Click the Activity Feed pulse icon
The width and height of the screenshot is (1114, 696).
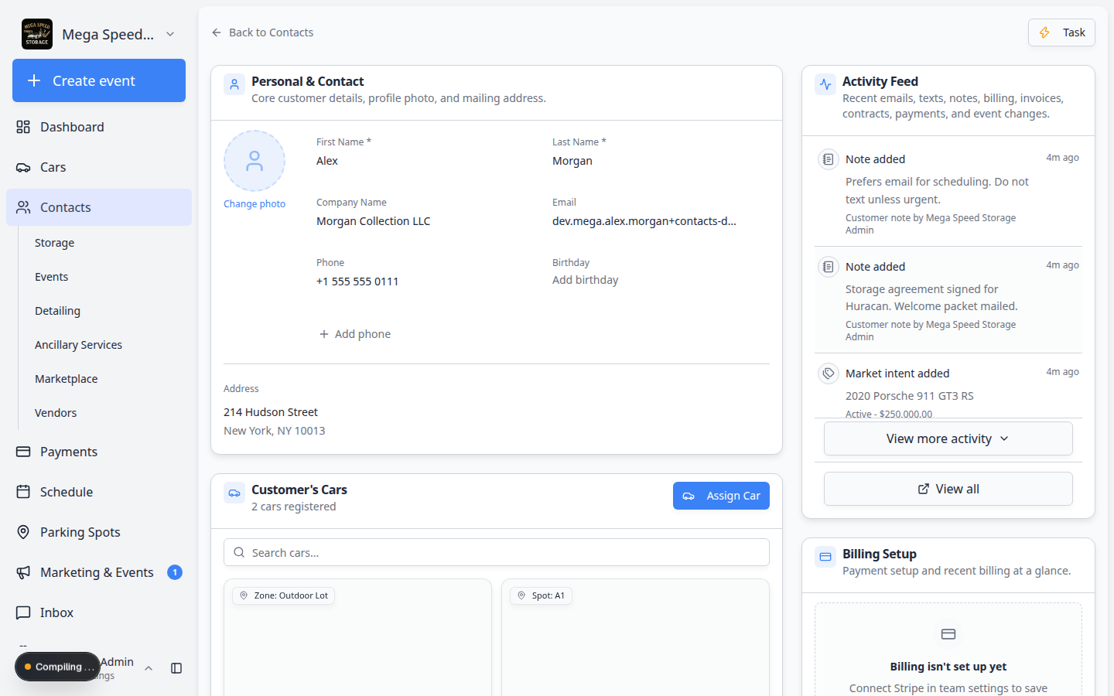(825, 84)
